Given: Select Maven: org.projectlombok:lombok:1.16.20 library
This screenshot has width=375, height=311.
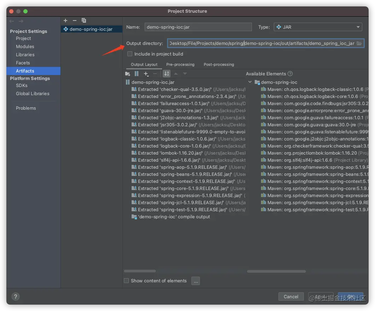Looking at the screenshot, I should pyautogui.click(x=315, y=153).
